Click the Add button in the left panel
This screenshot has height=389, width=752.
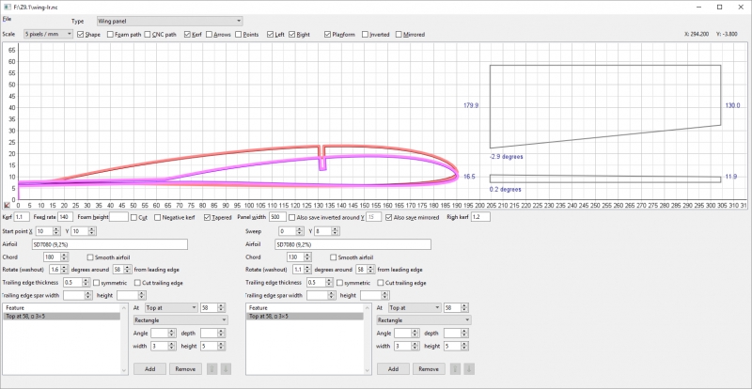tap(149, 369)
